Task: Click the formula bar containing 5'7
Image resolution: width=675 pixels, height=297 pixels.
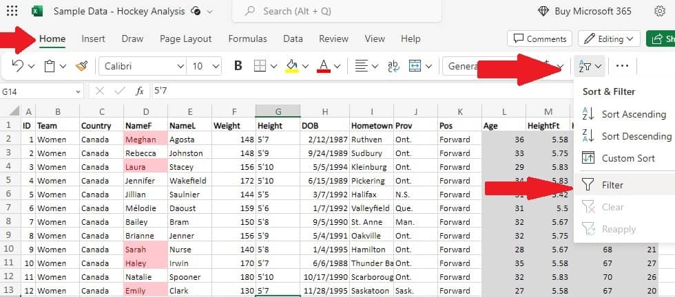Action: 362,91
